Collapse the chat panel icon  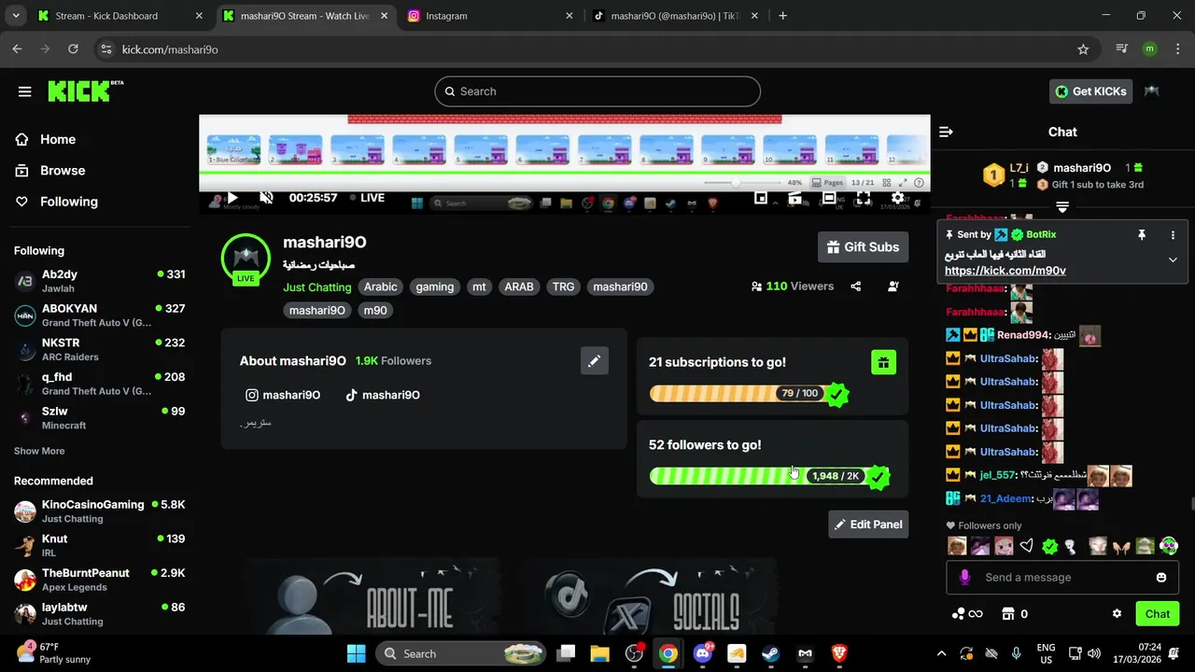tap(946, 133)
